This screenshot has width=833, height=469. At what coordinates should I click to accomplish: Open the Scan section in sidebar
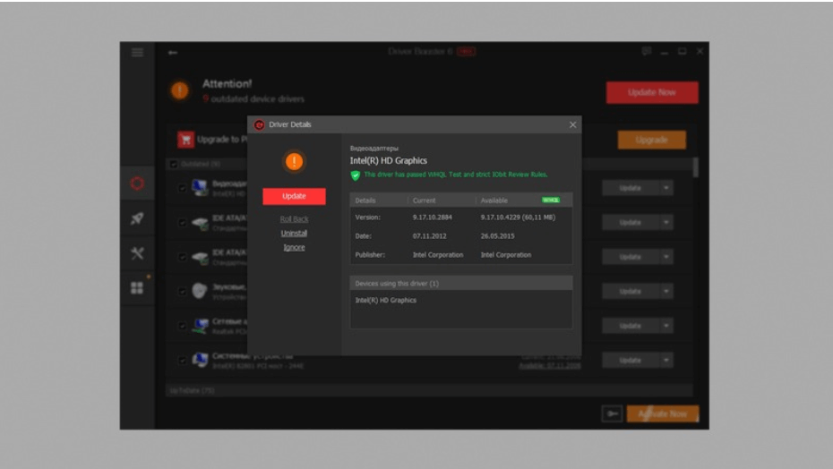(x=137, y=183)
